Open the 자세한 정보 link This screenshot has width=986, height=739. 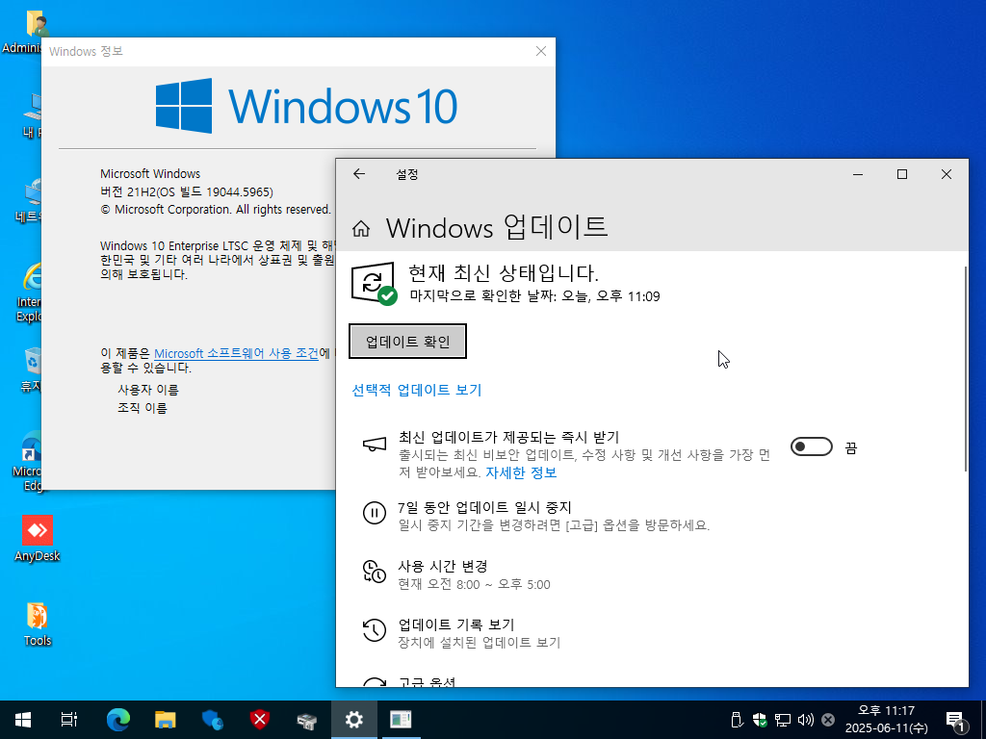click(x=521, y=472)
